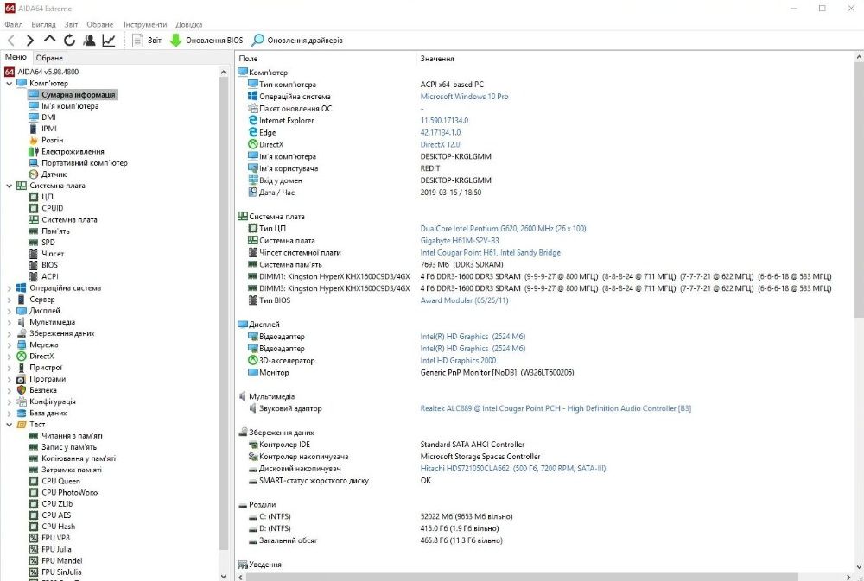
Task: Select the Електроживлення battery icon item
Action: [x=34, y=151]
